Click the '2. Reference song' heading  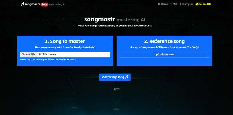coord(164,41)
